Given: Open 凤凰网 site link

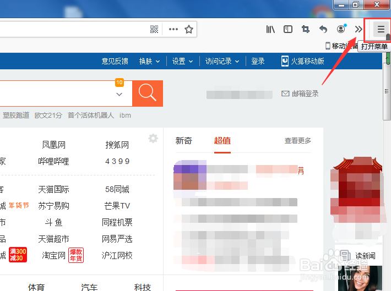Looking at the screenshot, I should point(53,145).
